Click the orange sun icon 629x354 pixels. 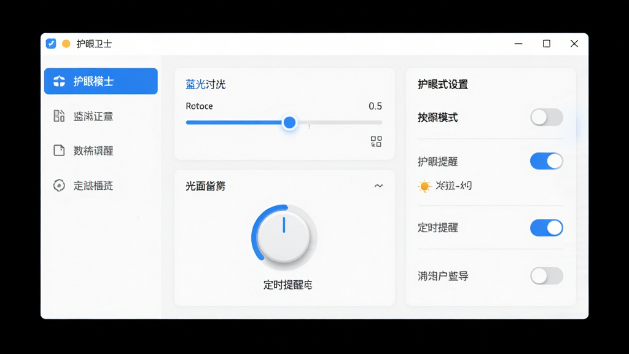pos(424,186)
